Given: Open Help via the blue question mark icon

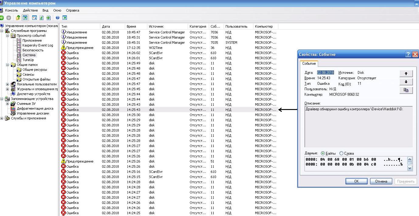Looking at the screenshot, I should 57,18.
